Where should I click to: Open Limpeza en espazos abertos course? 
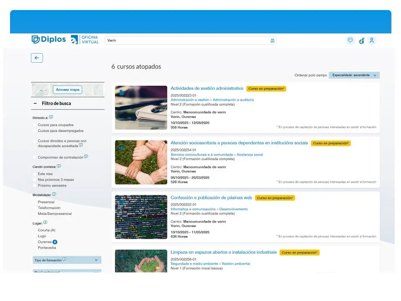223,252
